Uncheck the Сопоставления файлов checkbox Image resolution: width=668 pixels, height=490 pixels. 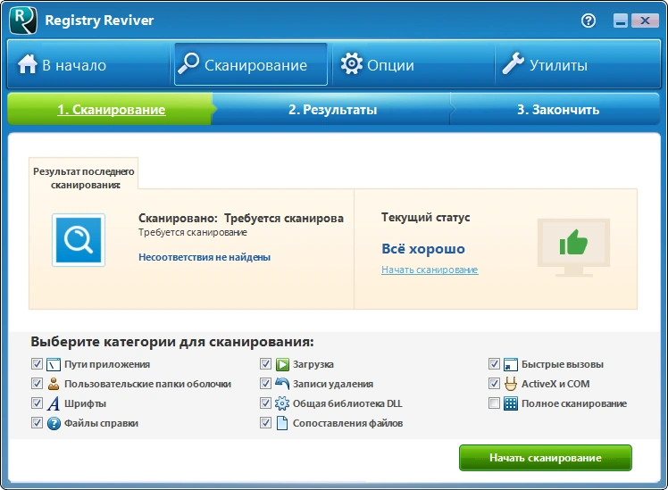[265, 423]
